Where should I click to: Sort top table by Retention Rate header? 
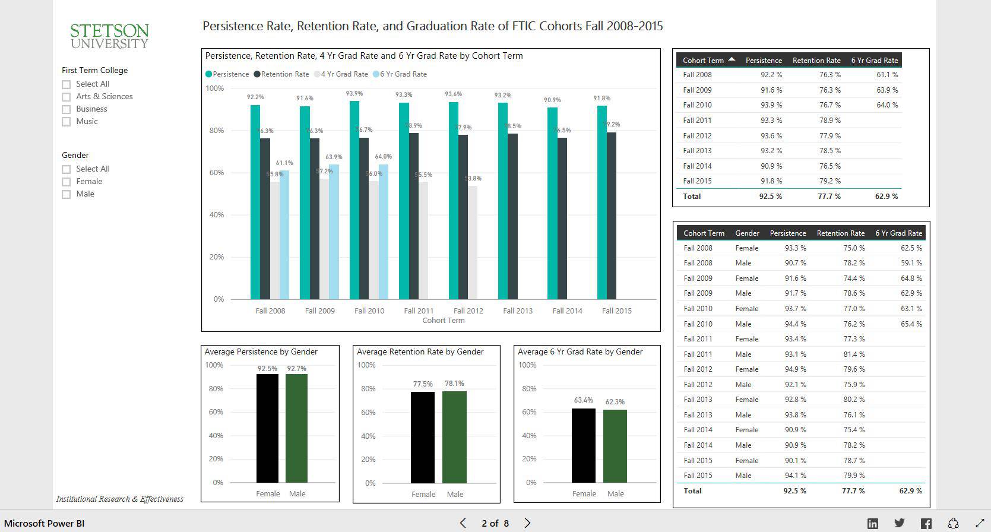coord(816,60)
